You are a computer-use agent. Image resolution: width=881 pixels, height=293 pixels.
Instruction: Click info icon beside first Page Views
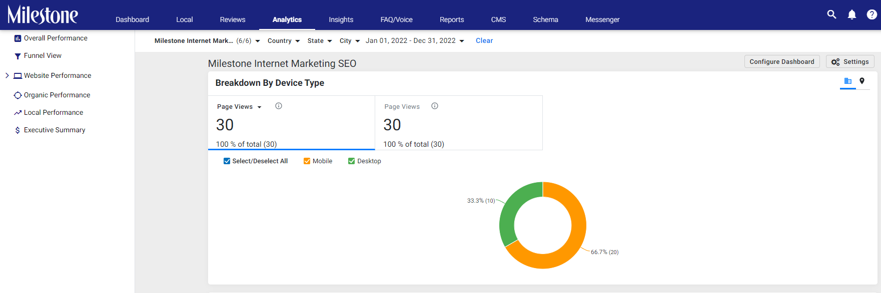tap(279, 106)
